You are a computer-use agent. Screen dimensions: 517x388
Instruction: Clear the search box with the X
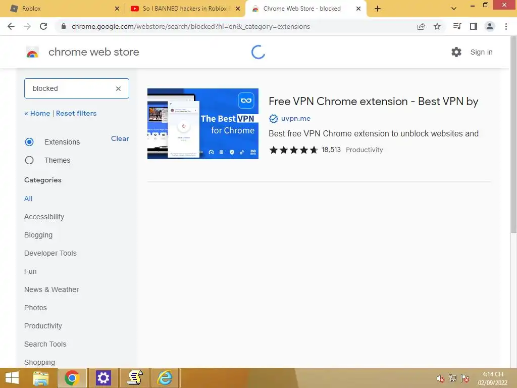click(118, 88)
